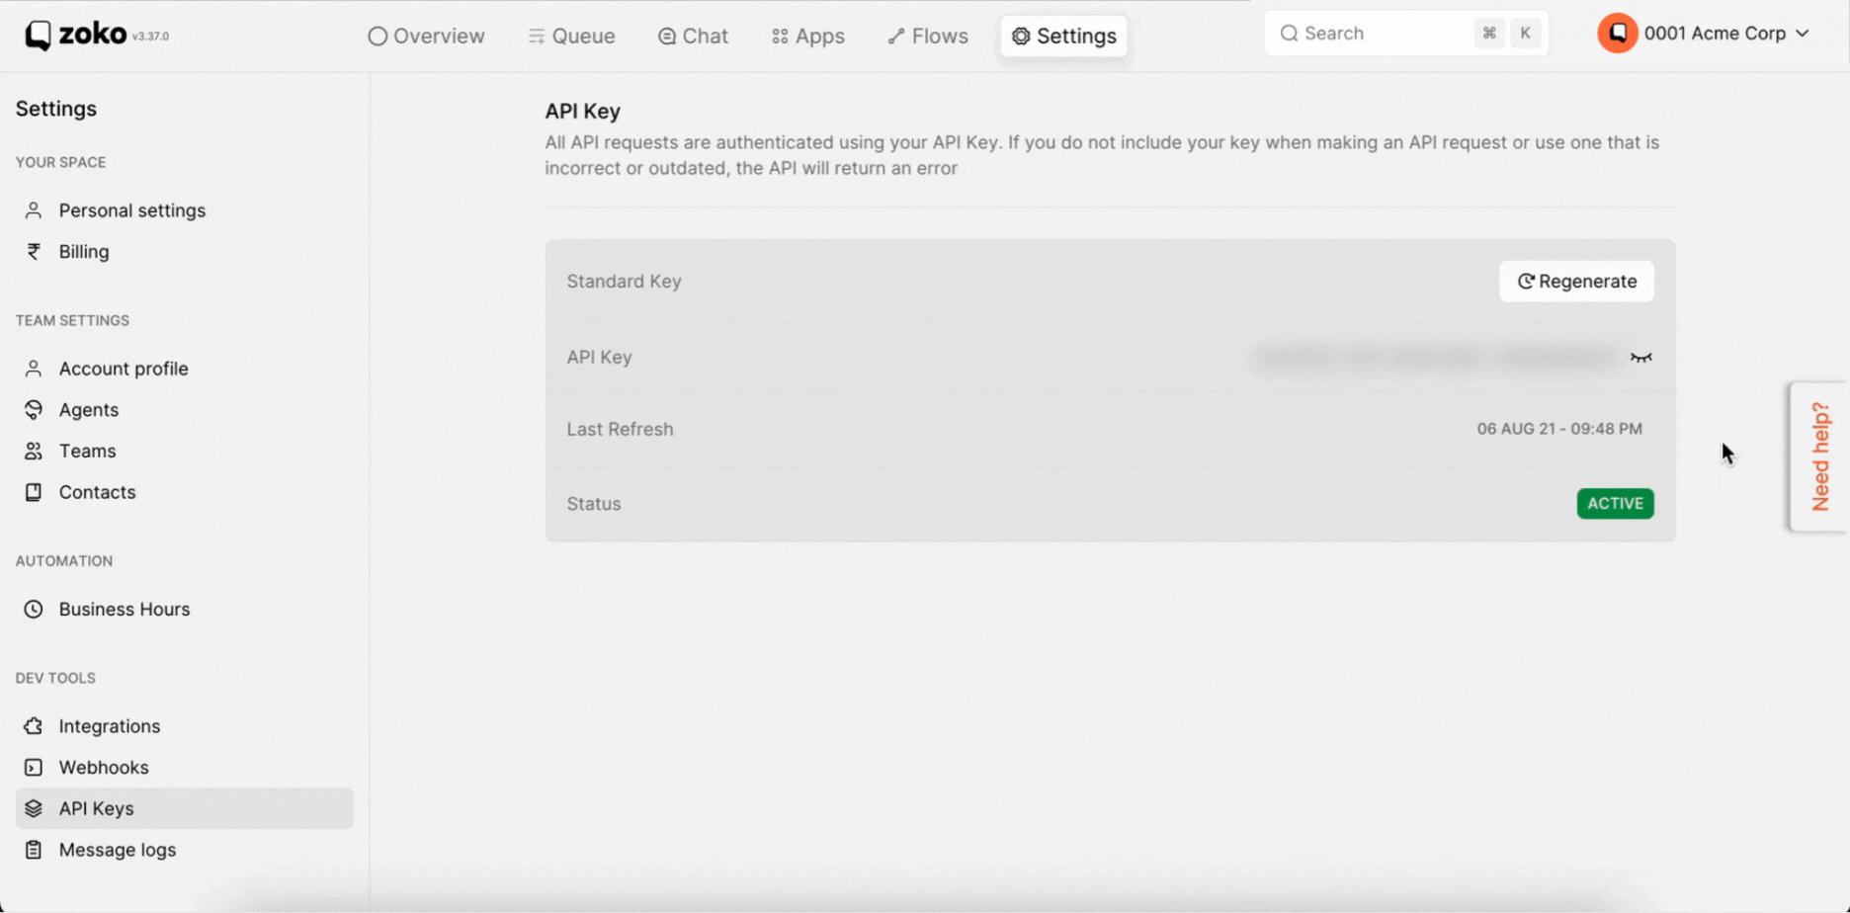Click the Account profile icon
The image size is (1850, 913).
(x=34, y=369)
